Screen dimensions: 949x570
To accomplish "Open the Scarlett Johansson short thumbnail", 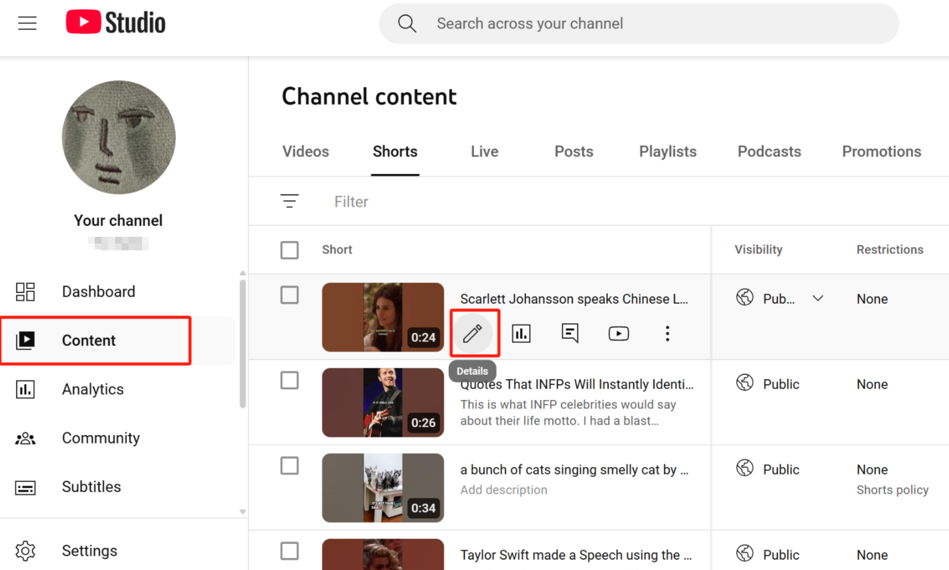I will pyautogui.click(x=383, y=317).
